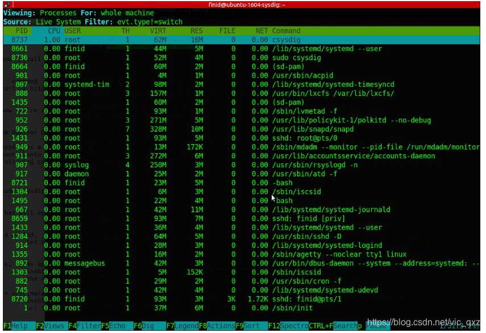Click the systemd --user row with PID 1433
The image size is (486, 333).
(x=242, y=227)
